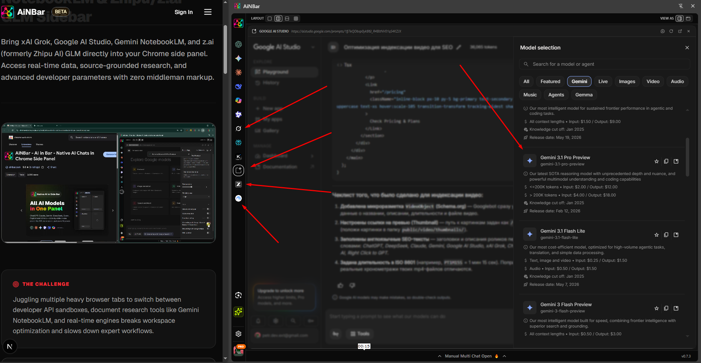Star Gemini 3.1 Flash Lite as favorite

tap(657, 235)
